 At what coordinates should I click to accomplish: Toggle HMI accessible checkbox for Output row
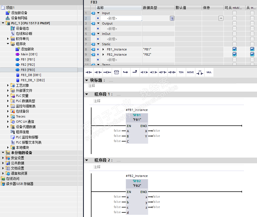(235, 23)
